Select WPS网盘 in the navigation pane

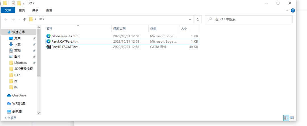click(x=18, y=103)
